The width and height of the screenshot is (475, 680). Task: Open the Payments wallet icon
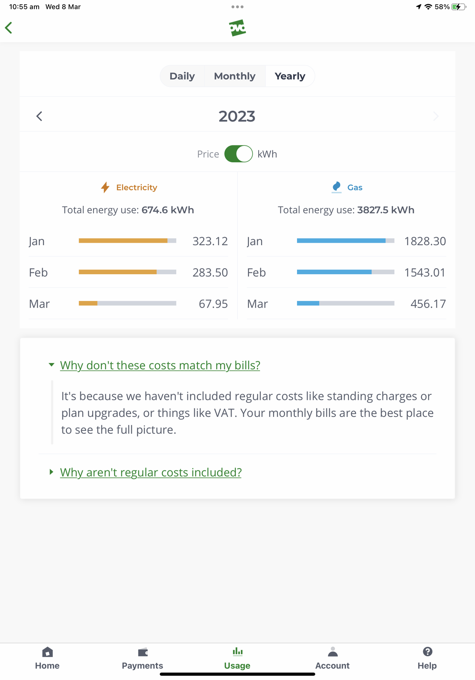pos(143,652)
